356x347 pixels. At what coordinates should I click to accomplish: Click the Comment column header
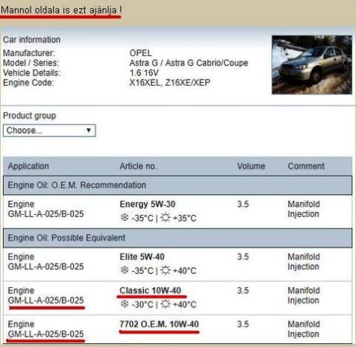tap(306, 166)
